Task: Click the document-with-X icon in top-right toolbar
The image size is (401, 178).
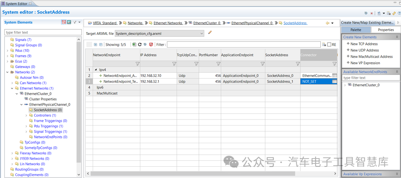Action: tap(389, 13)
